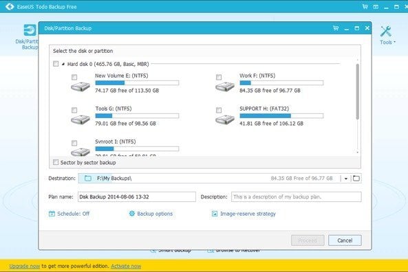
Task: Click the Plan name input field
Action: pyautogui.click(x=137, y=196)
